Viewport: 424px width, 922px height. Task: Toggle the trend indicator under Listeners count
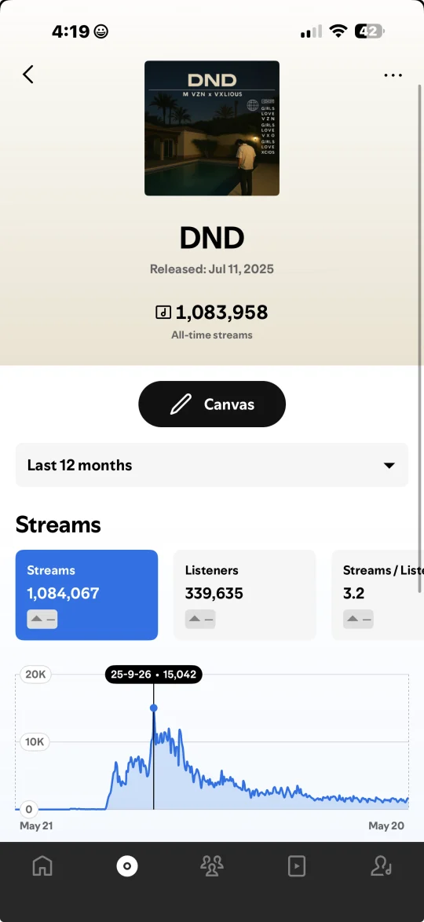(x=200, y=619)
